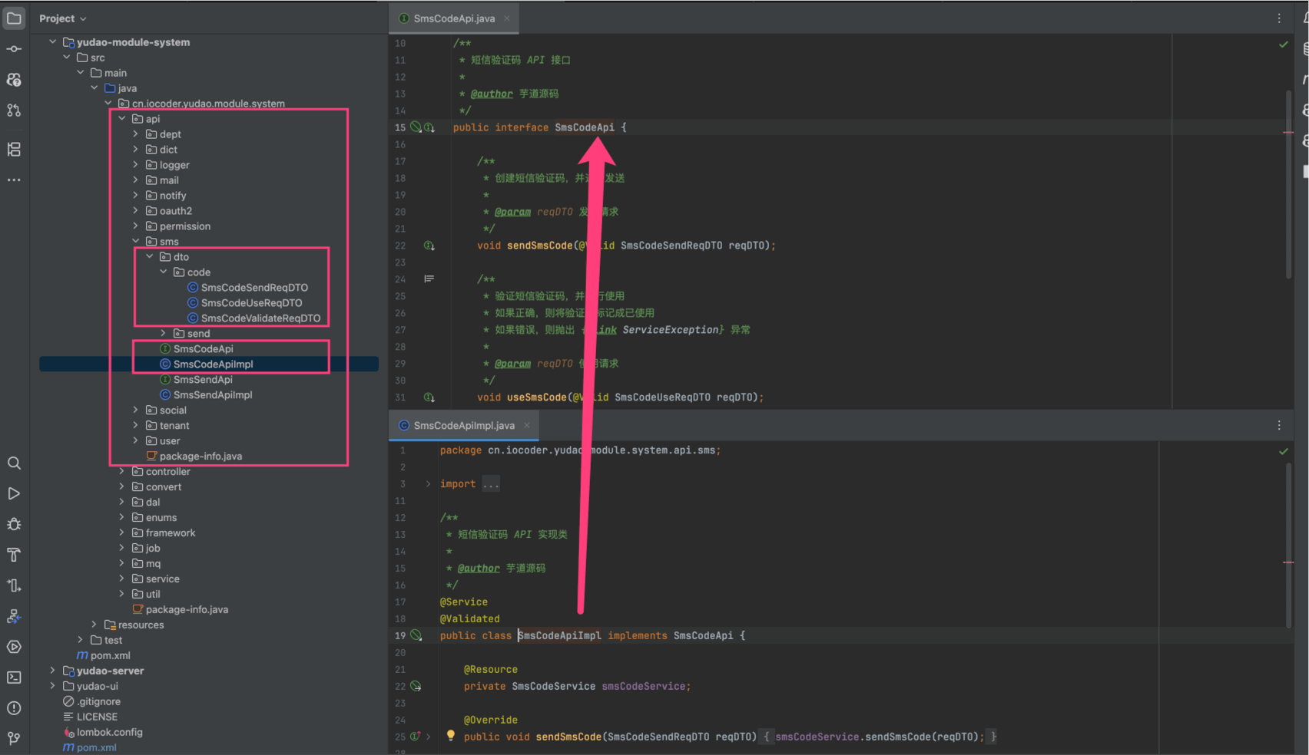Click the light bulb intention icon on line 25
The height and width of the screenshot is (755, 1309).
tap(451, 736)
